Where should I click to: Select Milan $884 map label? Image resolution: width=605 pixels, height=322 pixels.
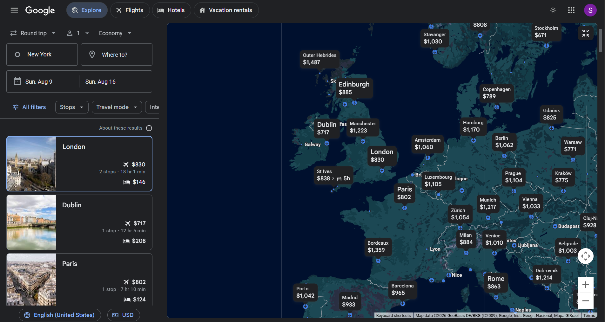(x=466, y=239)
